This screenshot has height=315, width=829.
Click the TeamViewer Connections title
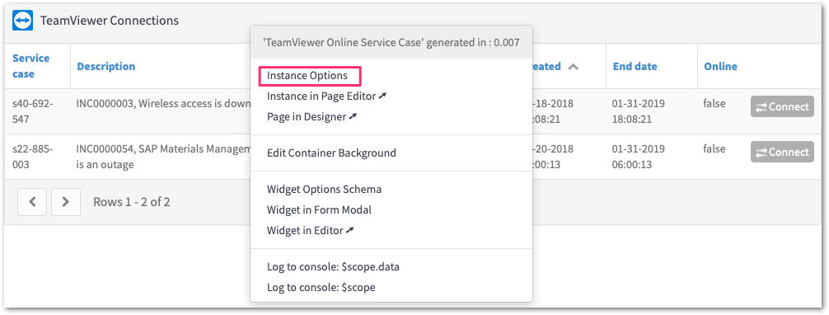pyautogui.click(x=110, y=21)
